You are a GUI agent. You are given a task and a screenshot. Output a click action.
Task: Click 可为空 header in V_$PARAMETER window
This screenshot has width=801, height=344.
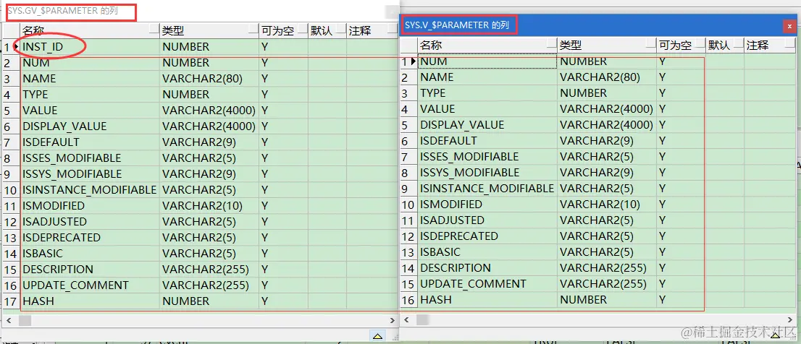(x=681, y=46)
